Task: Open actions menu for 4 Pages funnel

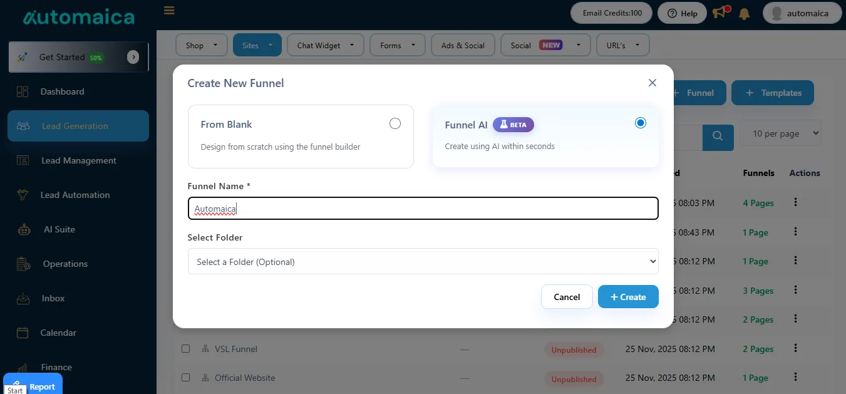Action: click(795, 202)
